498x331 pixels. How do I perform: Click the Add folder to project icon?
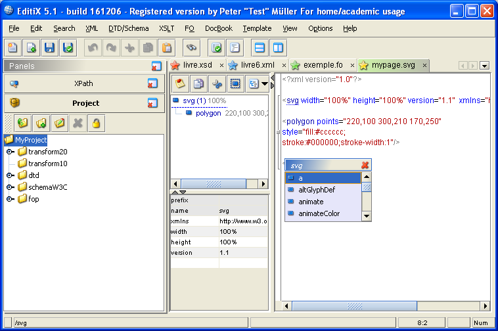click(x=41, y=123)
